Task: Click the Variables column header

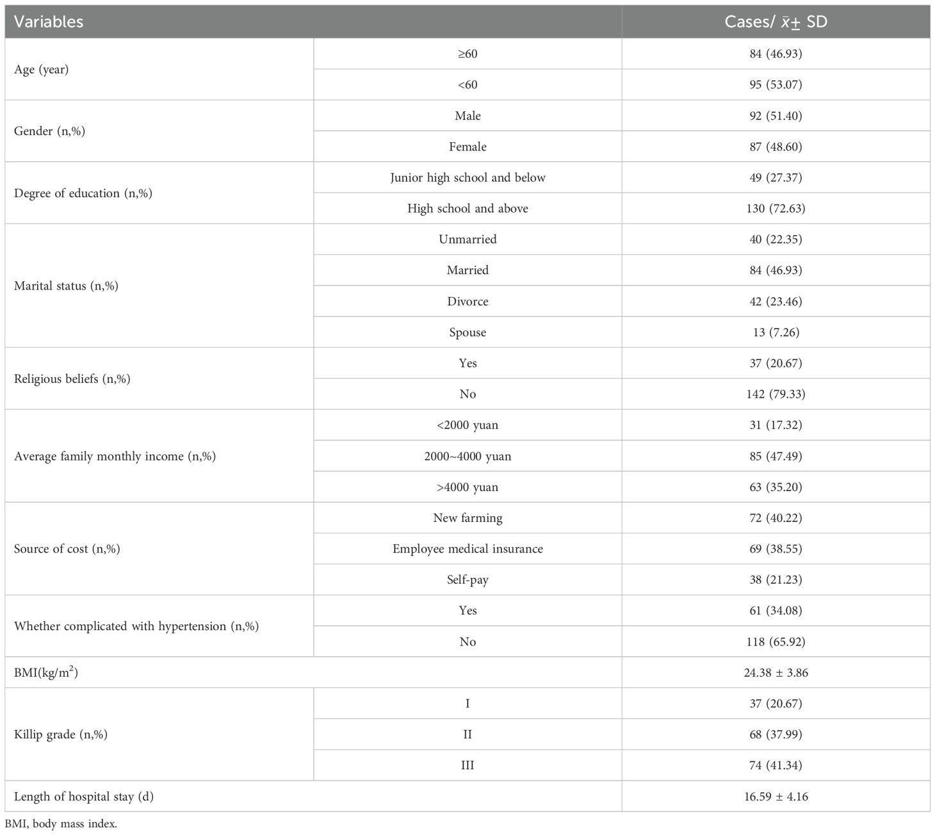Action: click(x=49, y=22)
